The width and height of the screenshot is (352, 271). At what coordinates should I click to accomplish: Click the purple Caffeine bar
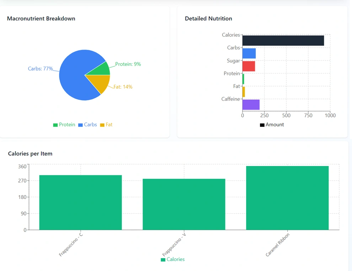[251, 105]
